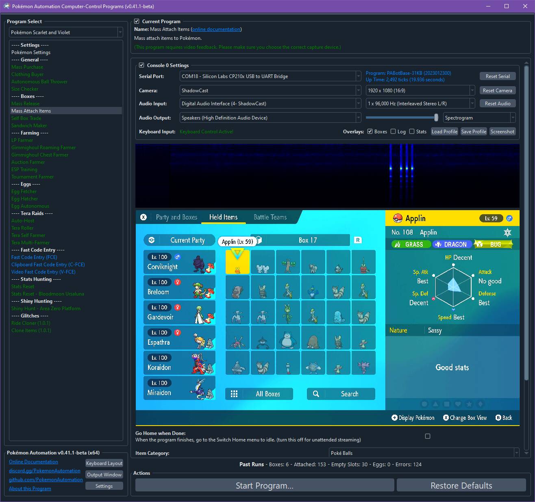The image size is (535, 502).
Task: Open the online documentation link for Mass Attach Items
Action: pos(216,29)
